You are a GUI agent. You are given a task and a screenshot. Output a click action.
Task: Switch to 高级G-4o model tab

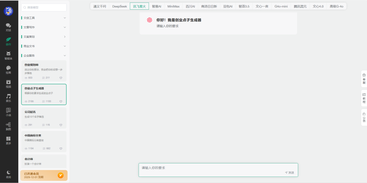point(337,6)
